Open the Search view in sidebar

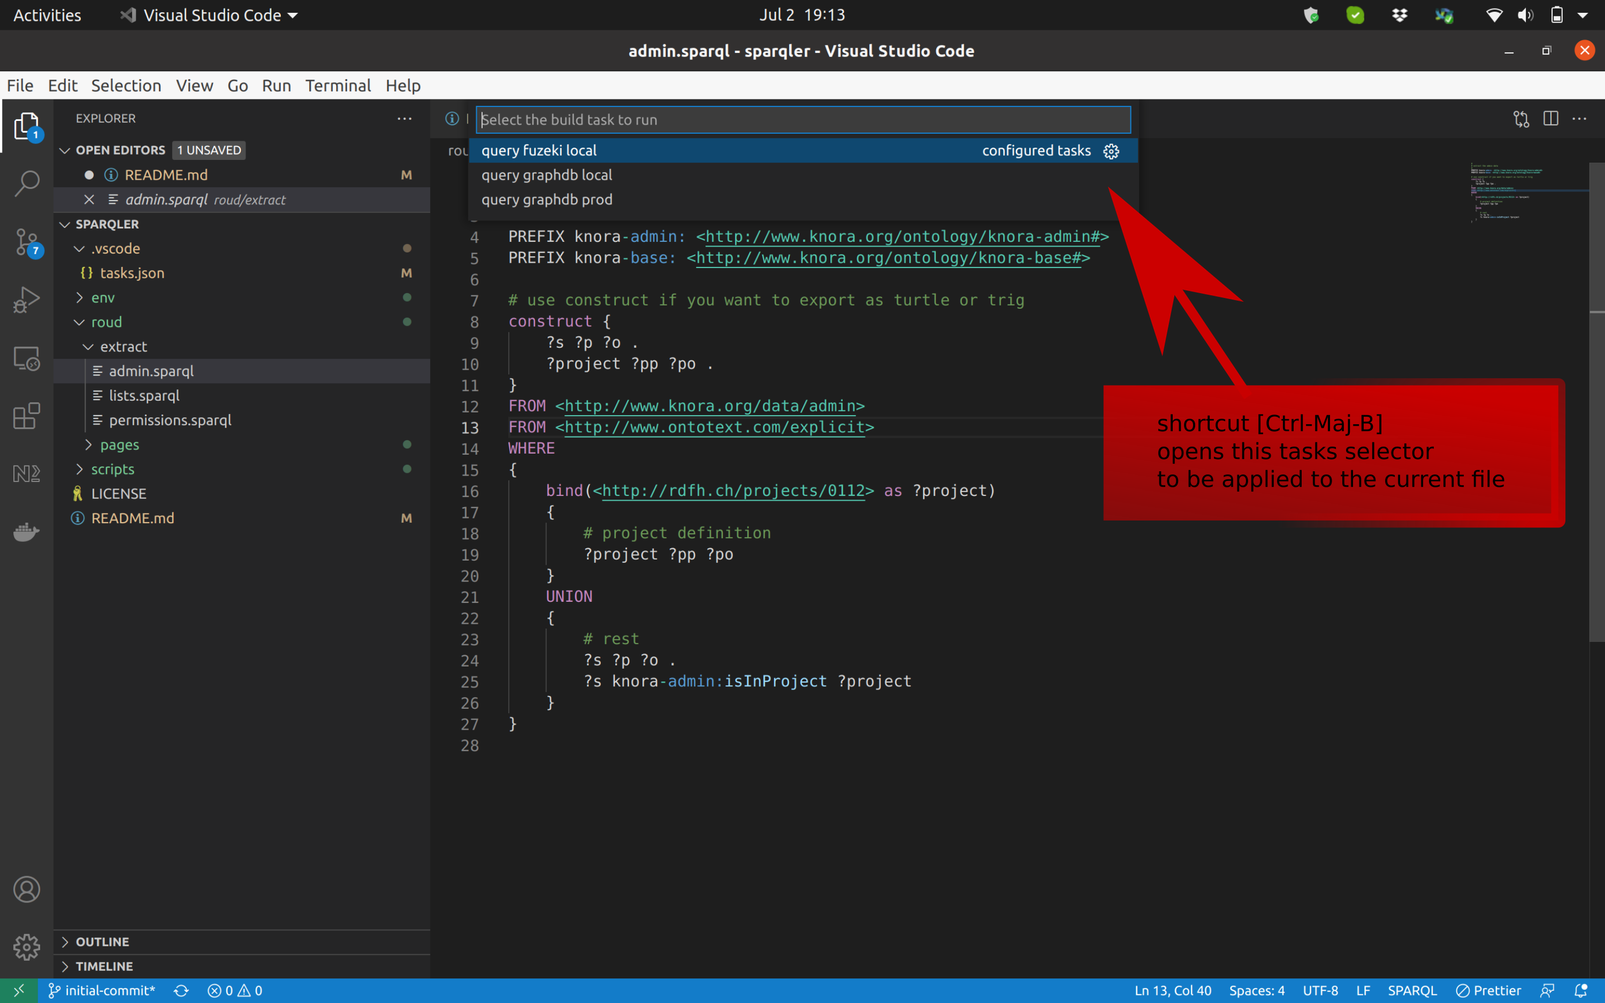point(27,183)
